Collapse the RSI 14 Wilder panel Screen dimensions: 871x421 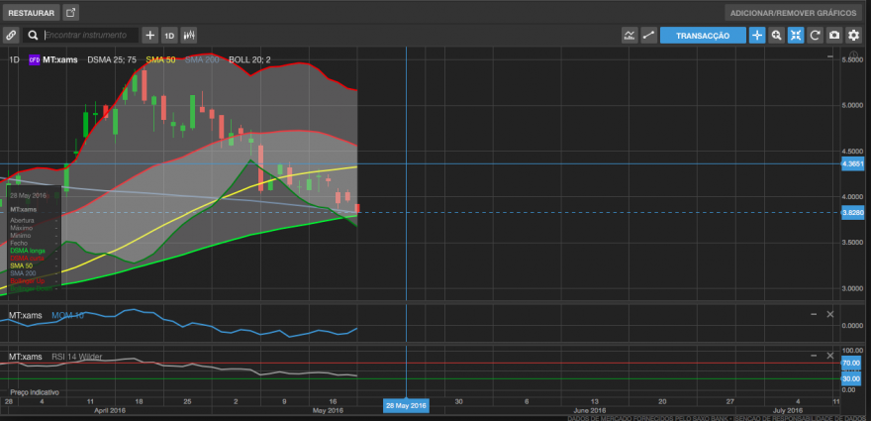click(814, 356)
